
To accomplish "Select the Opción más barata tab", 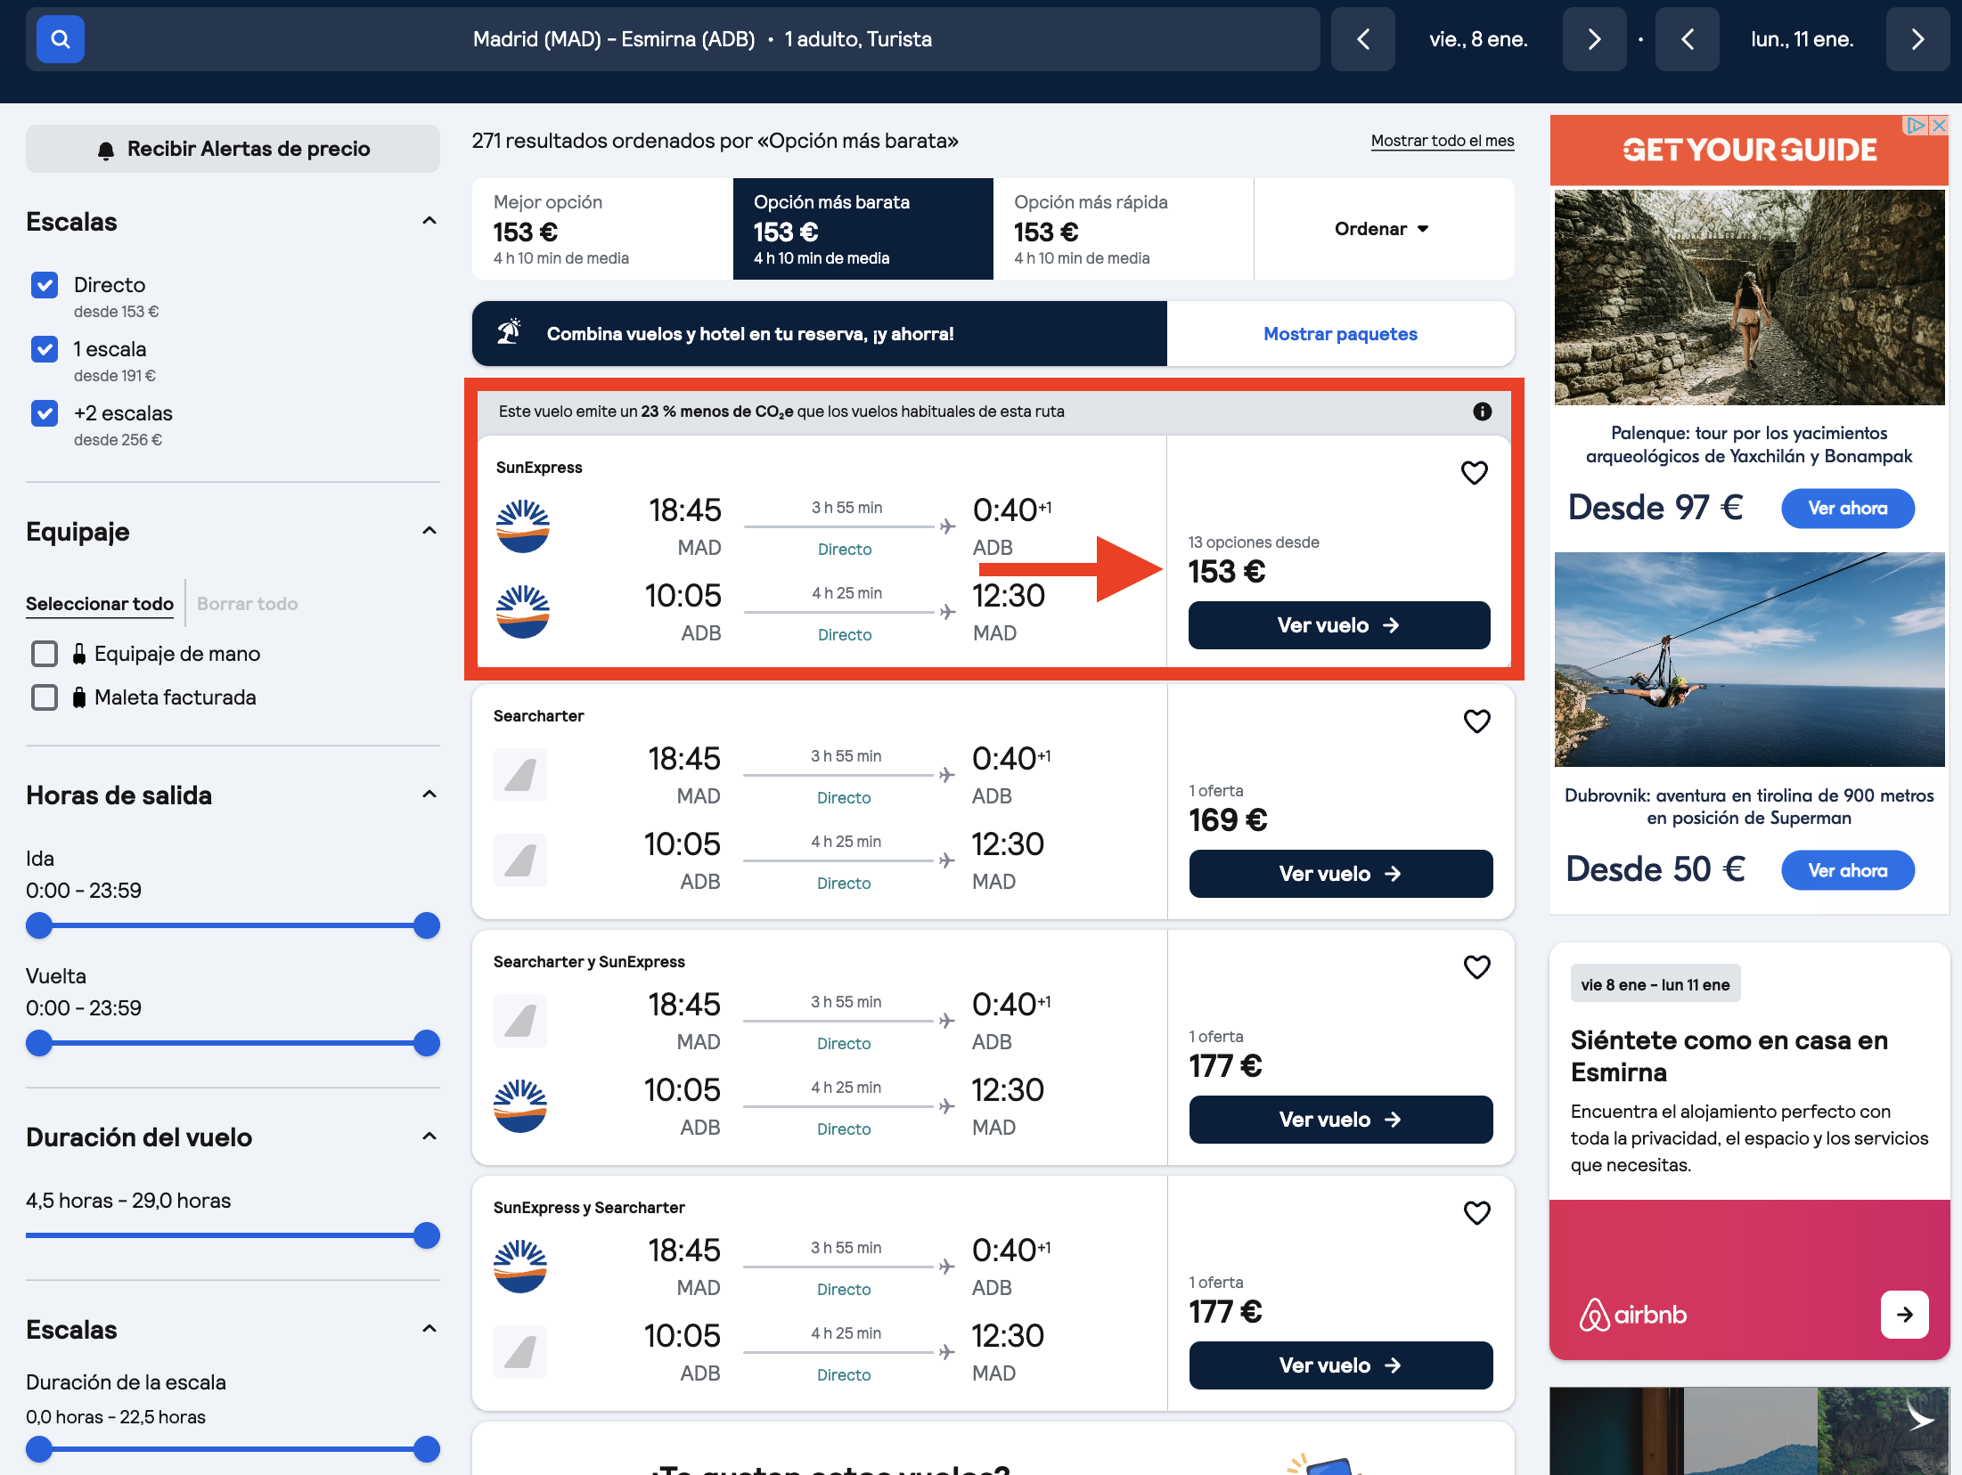I will [863, 229].
